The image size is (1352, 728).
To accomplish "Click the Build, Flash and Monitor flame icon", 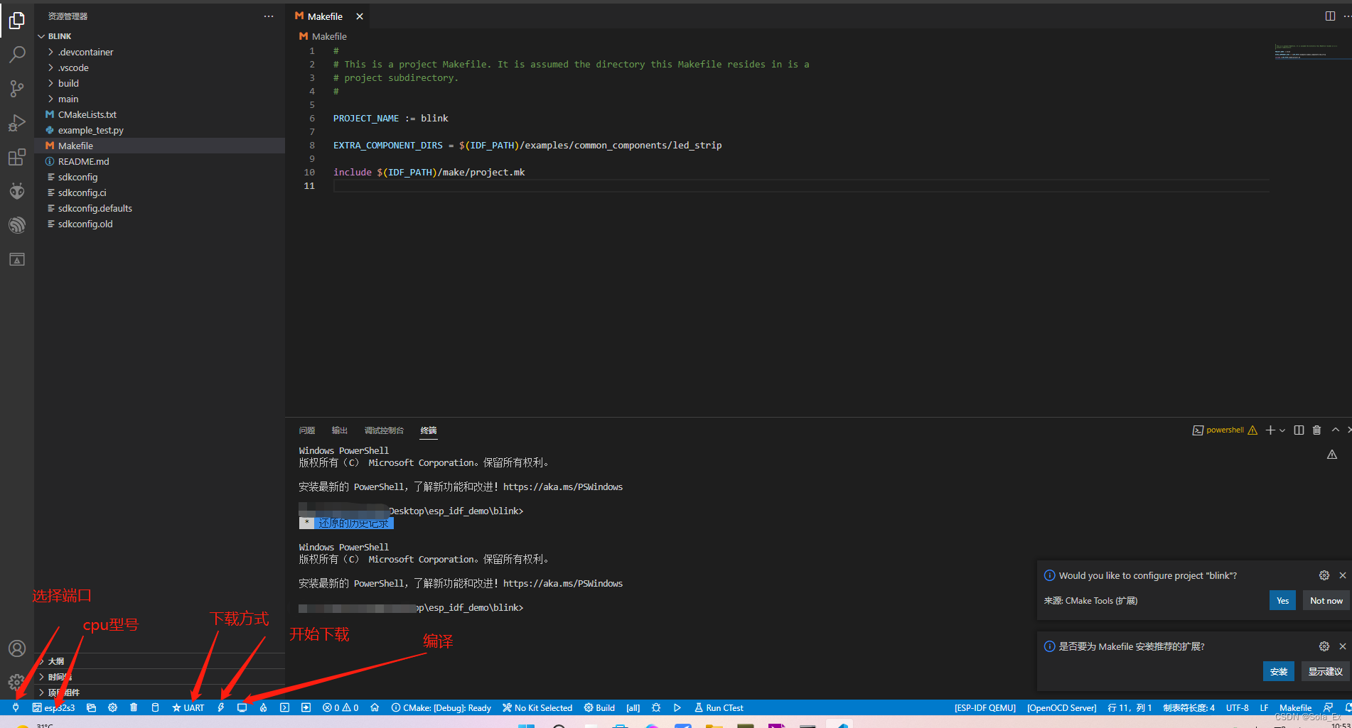I will [x=263, y=707].
